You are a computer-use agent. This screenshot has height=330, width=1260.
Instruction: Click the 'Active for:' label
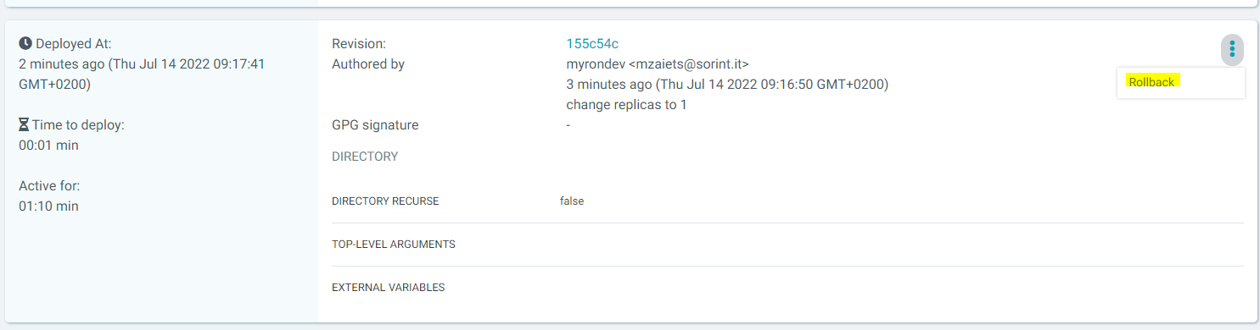49,186
